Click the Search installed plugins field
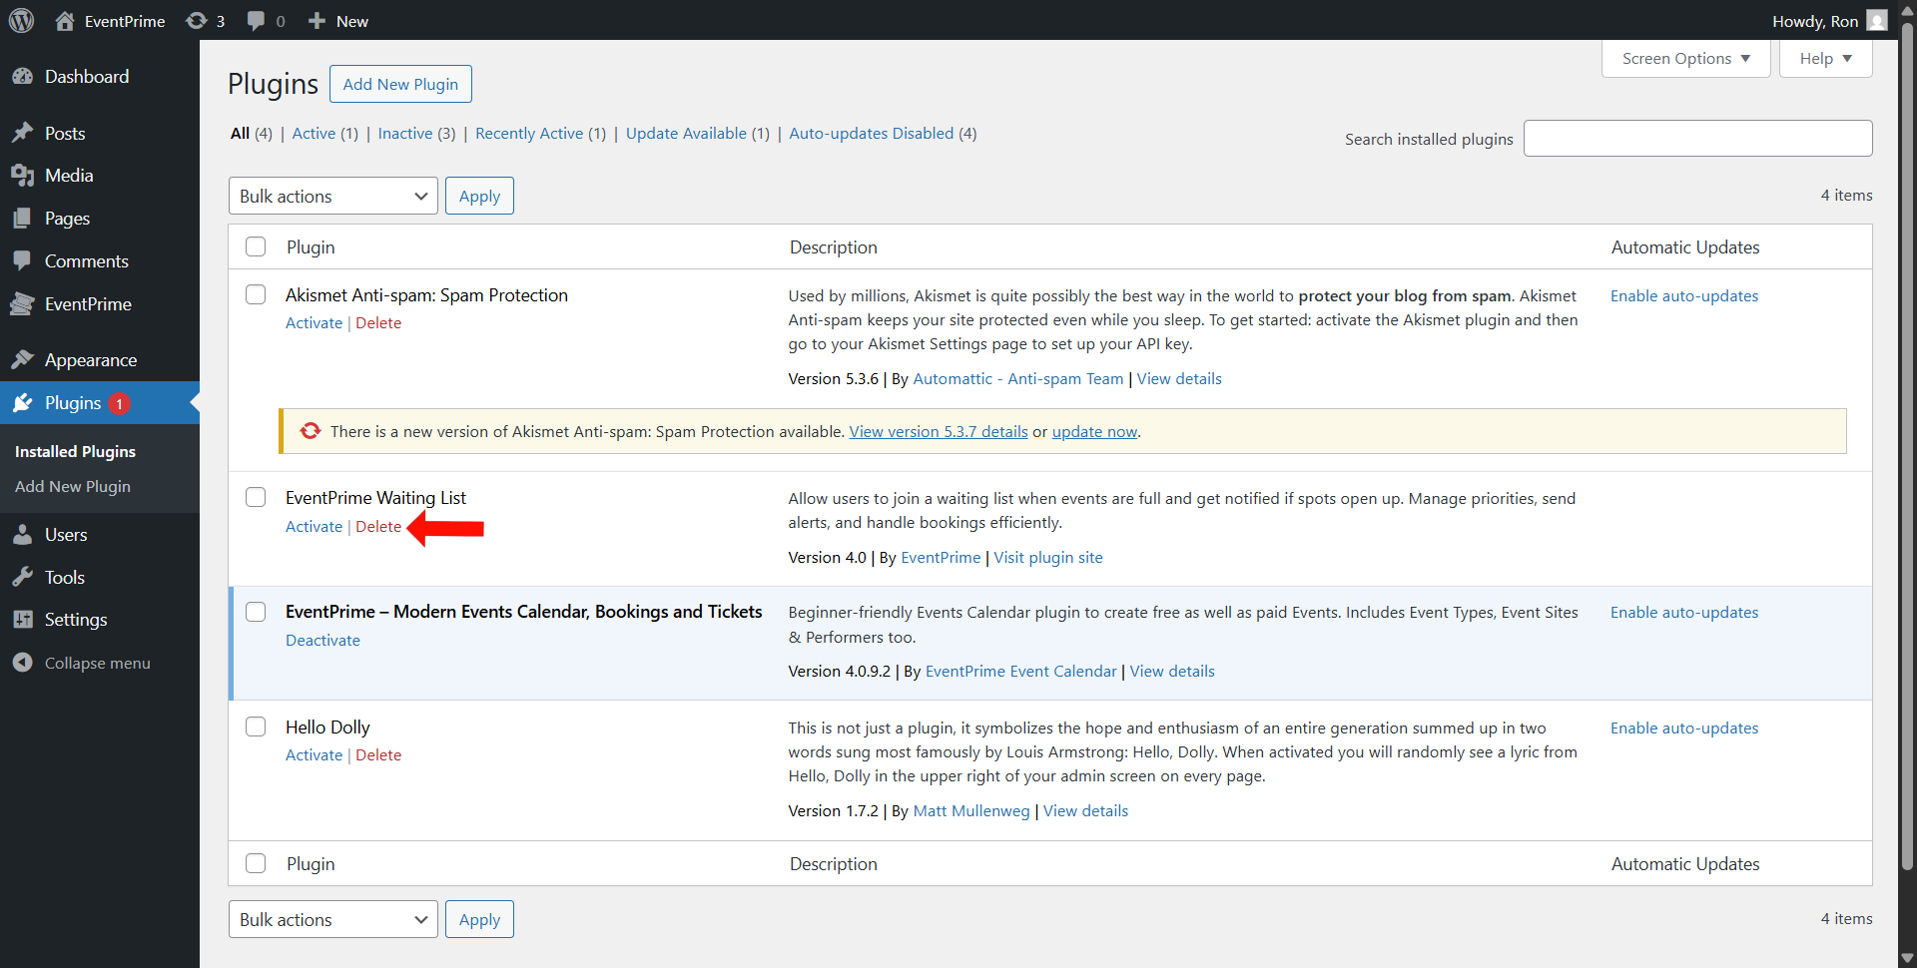The image size is (1917, 968). tap(1697, 139)
